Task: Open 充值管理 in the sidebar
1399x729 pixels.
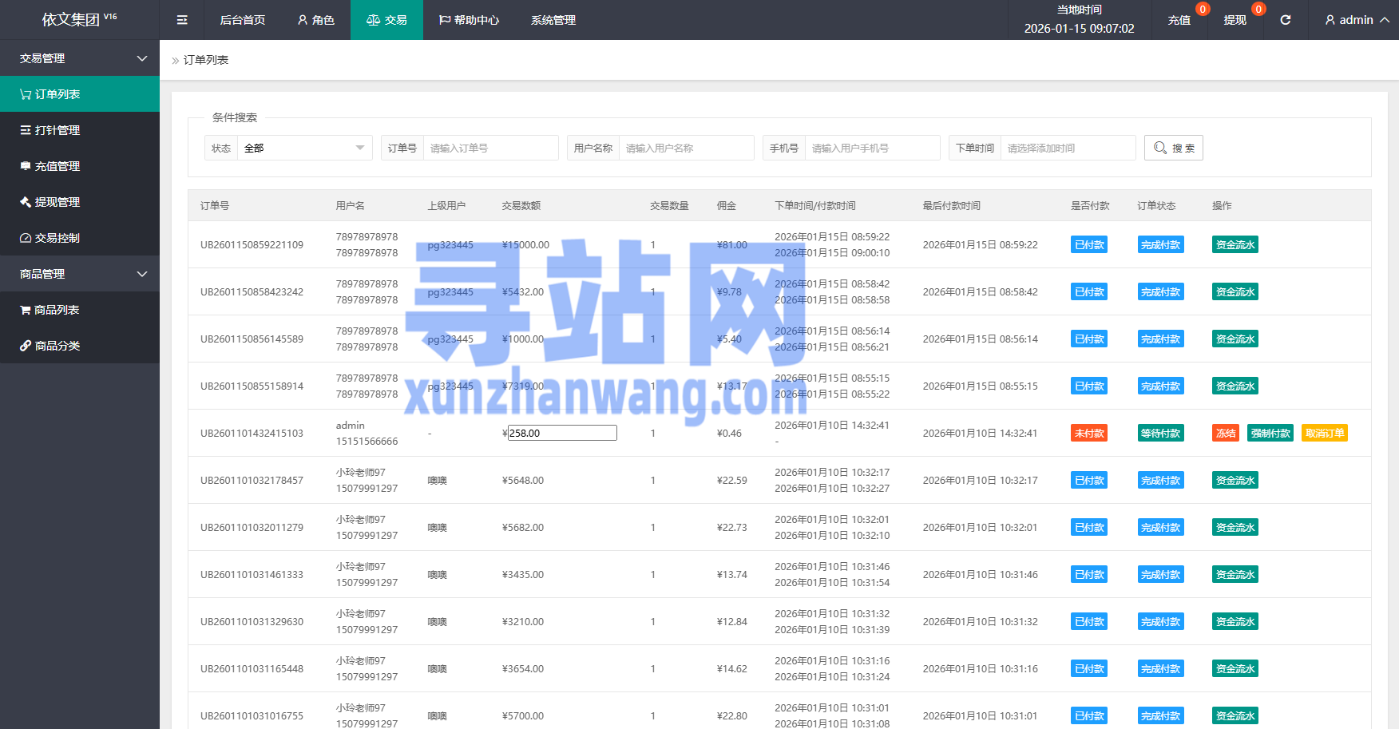Action: pyautogui.click(x=57, y=166)
